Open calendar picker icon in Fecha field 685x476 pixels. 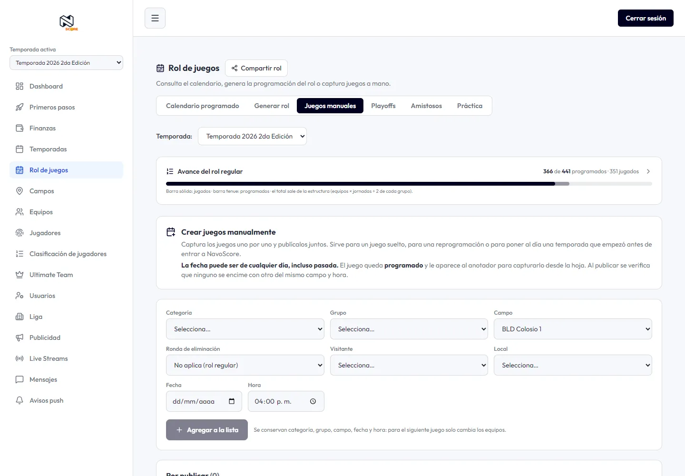click(232, 401)
